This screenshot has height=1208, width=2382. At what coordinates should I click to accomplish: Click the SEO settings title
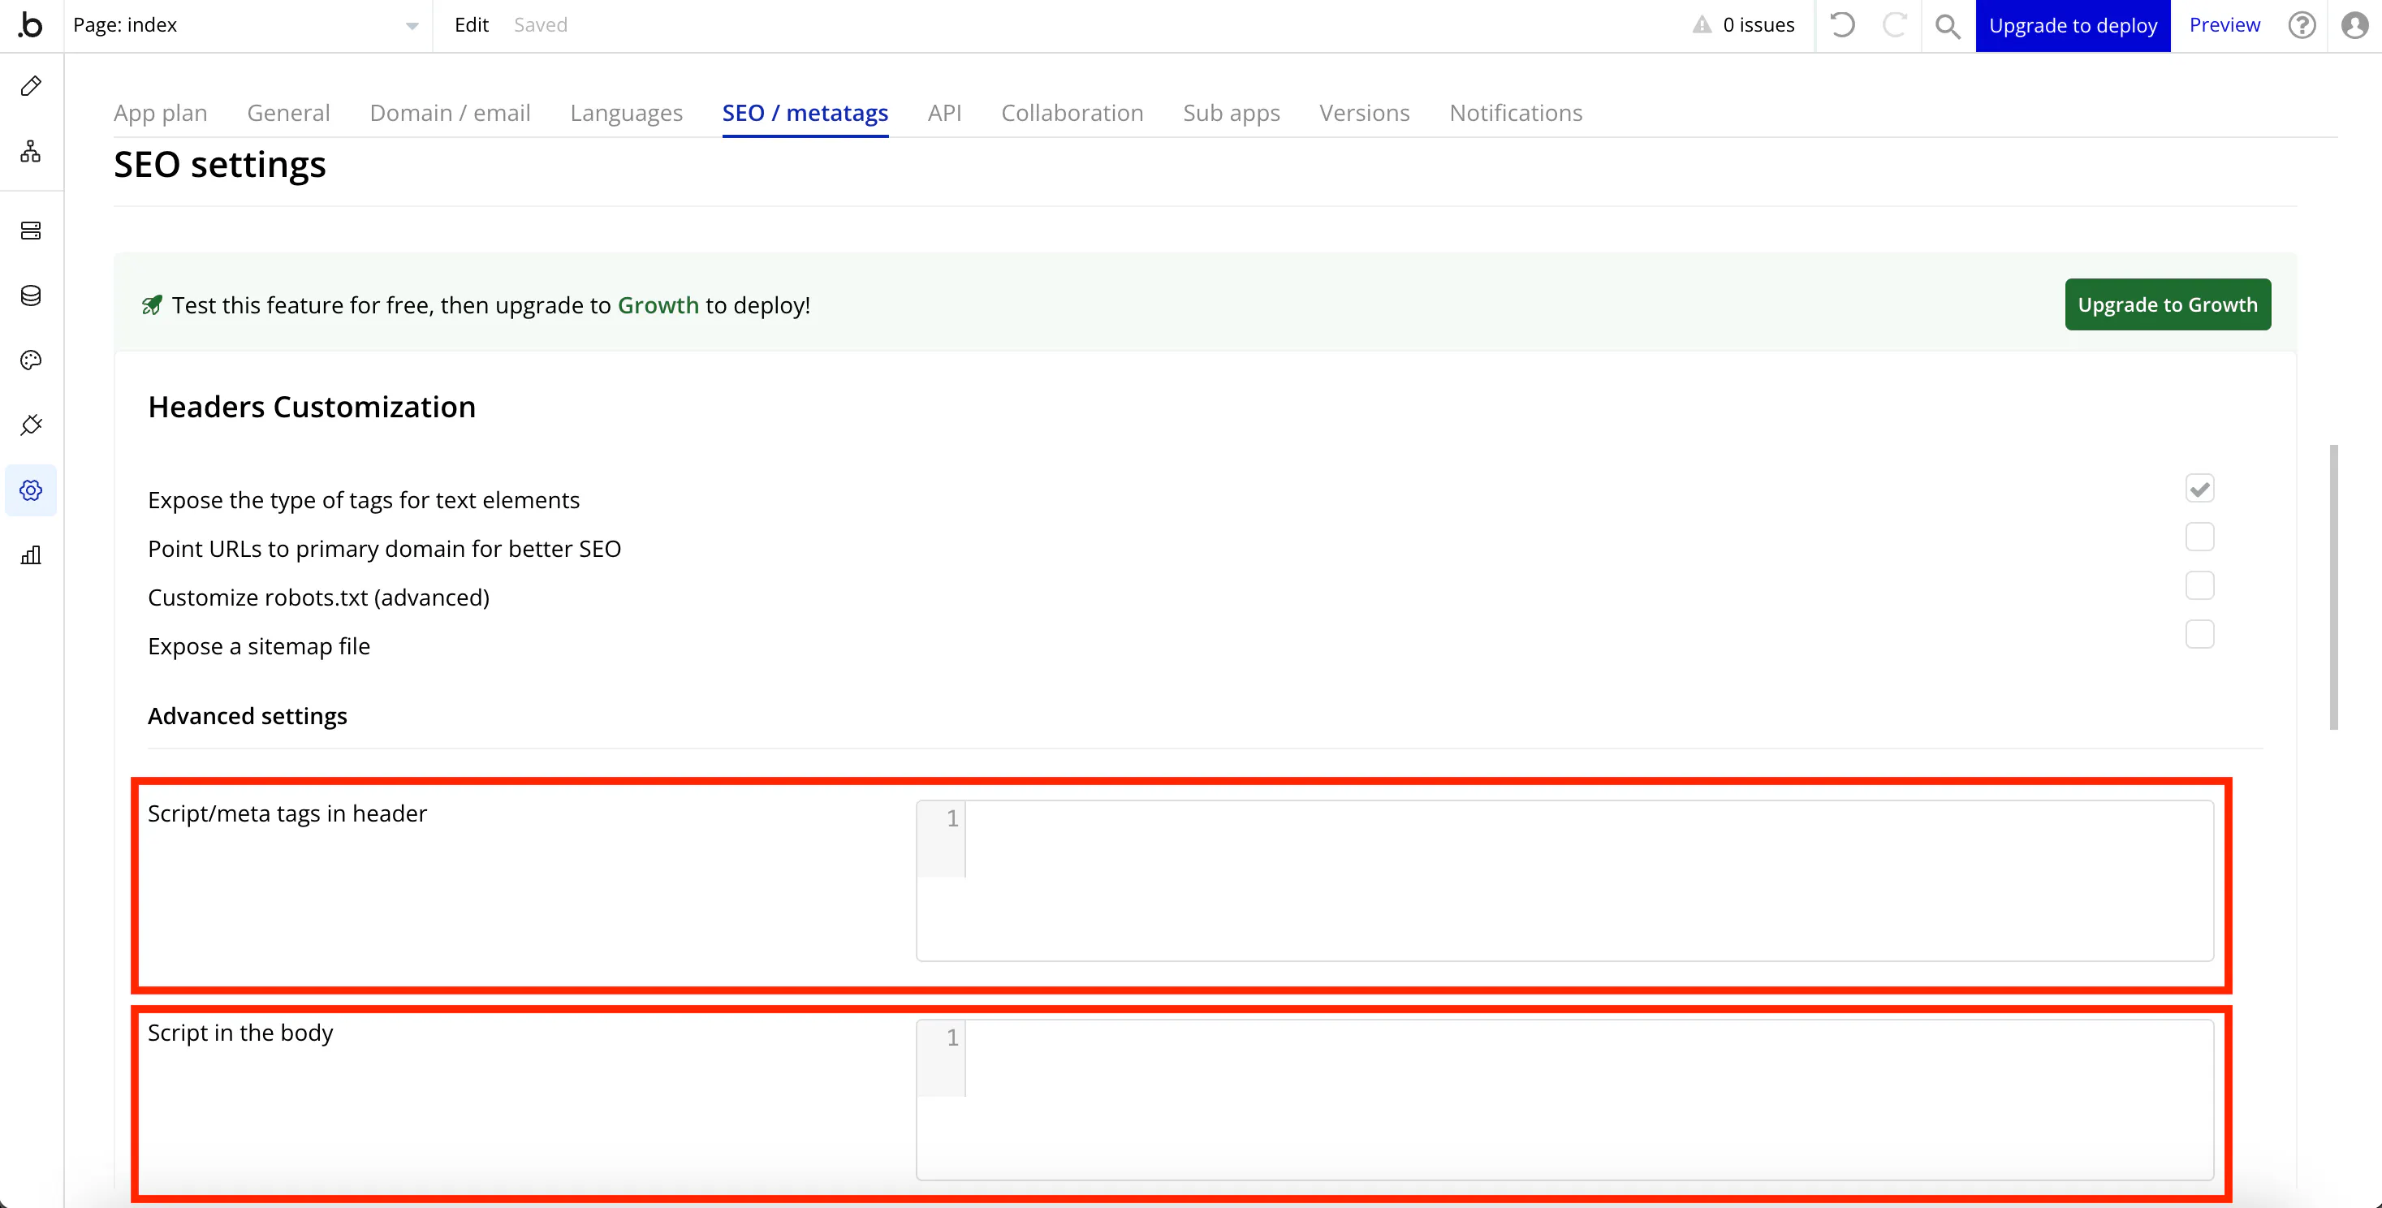(219, 165)
